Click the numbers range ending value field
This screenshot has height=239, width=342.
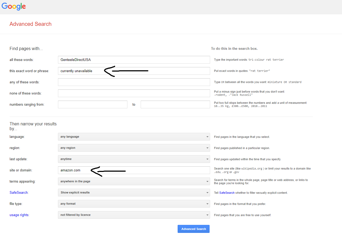[x=175, y=105]
